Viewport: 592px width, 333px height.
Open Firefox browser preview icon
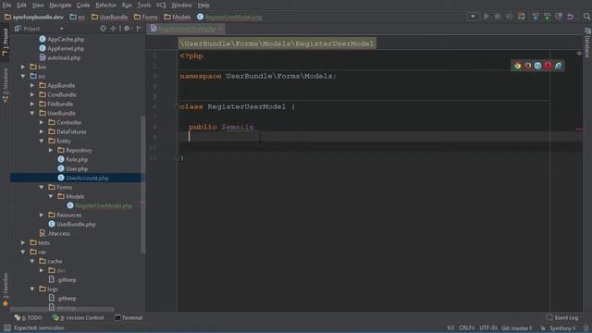[527, 66]
